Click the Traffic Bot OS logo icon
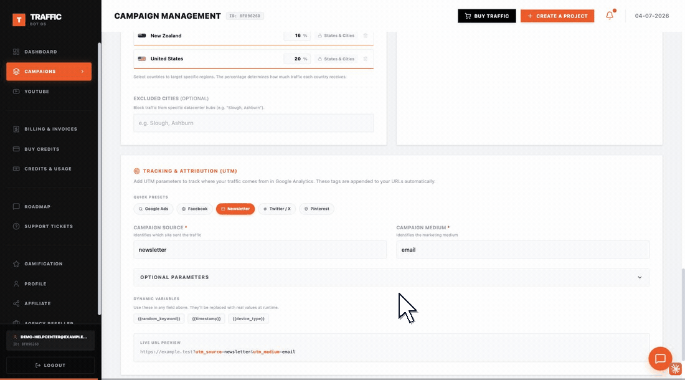The height and width of the screenshot is (380, 685). 19,19
